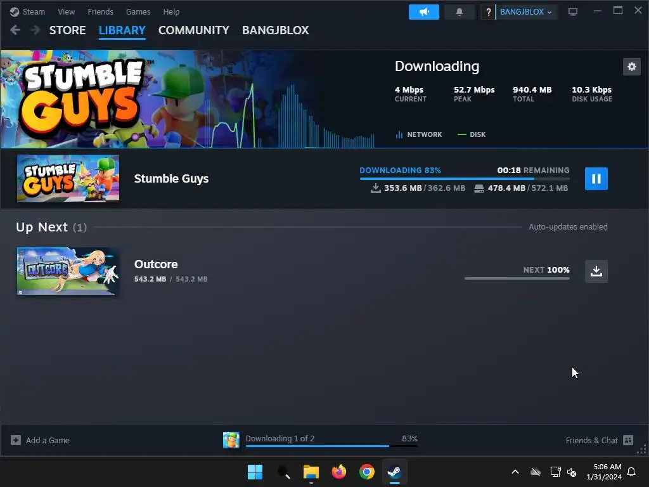Expand the BANGJBLOX account dropdown

coord(525,12)
